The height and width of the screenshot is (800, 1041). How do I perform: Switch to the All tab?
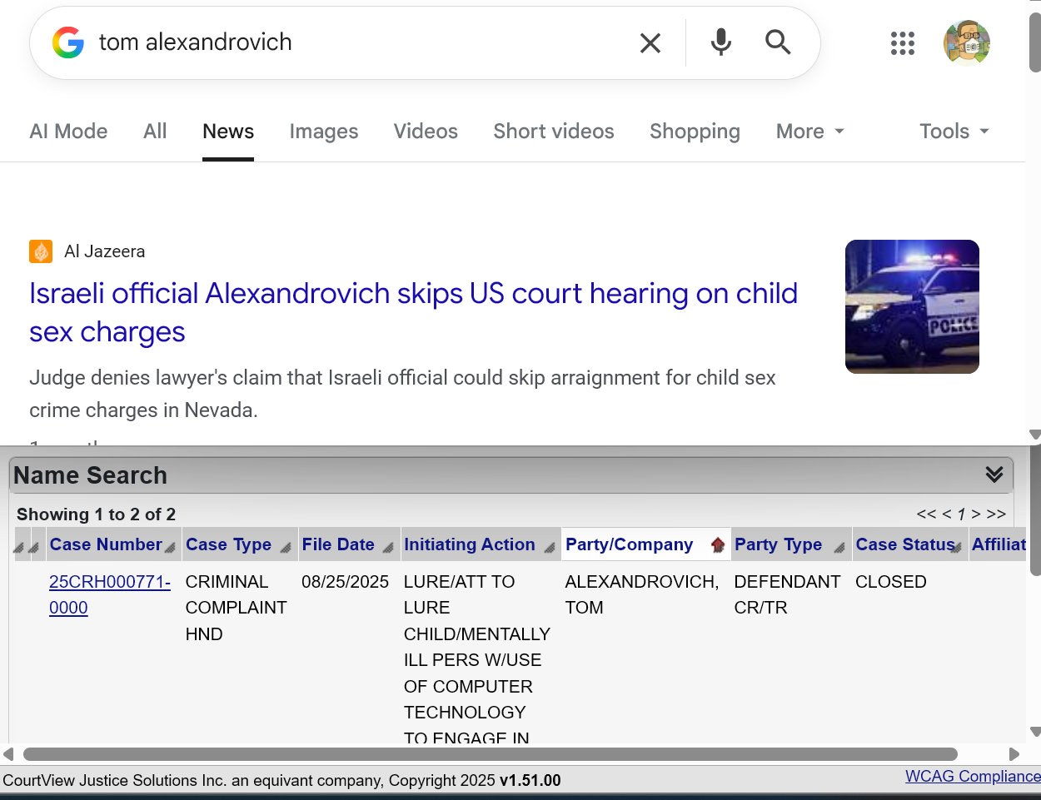pos(155,132)
